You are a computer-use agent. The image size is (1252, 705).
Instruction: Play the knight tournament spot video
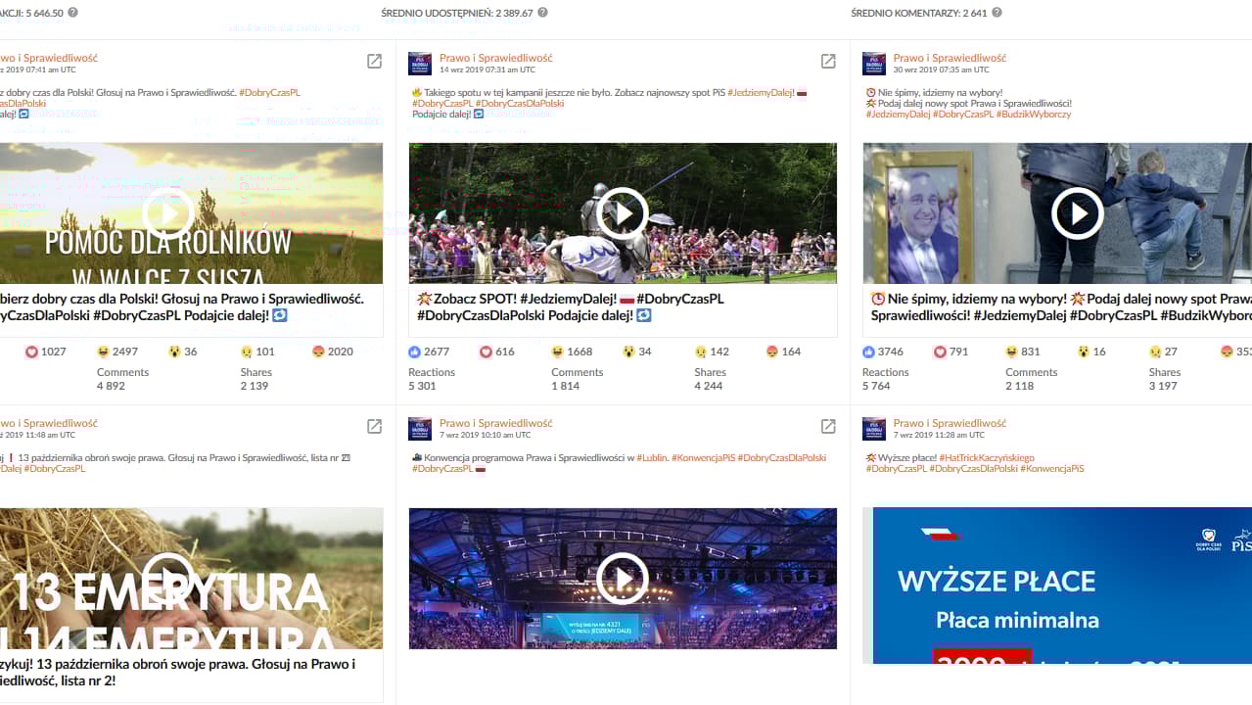pyautogui.click(x=623, y=213)
